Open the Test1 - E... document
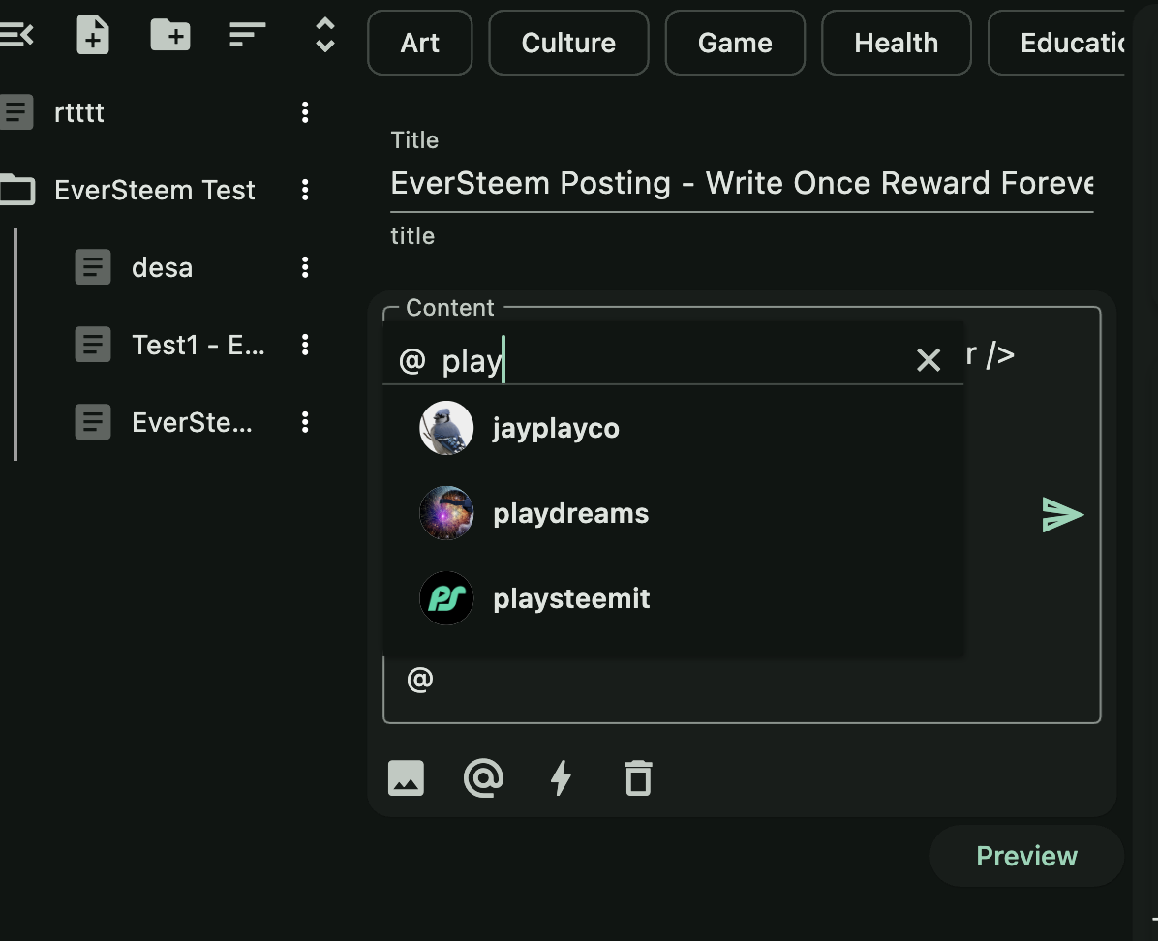Image resolution: width=1158 pixels, height=941 pixels. [x=198, y=345]
